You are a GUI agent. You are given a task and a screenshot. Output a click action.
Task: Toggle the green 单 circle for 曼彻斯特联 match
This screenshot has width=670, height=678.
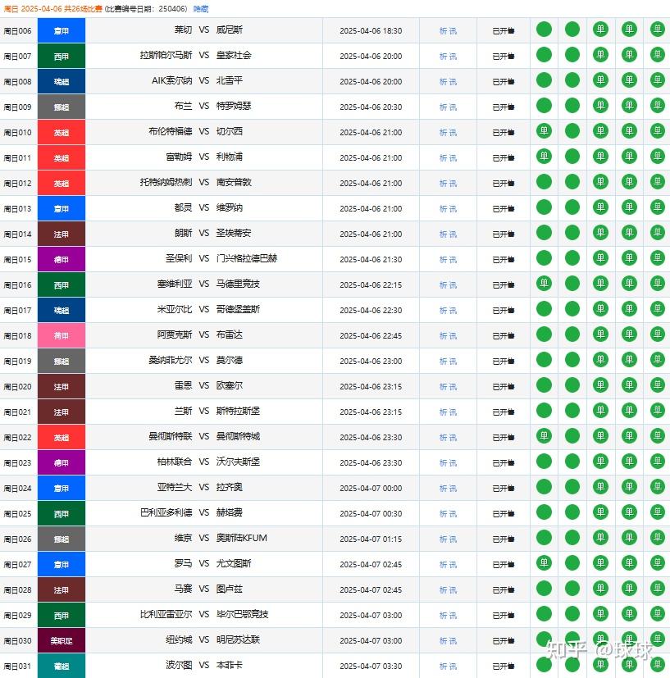(x=543, y=436)
